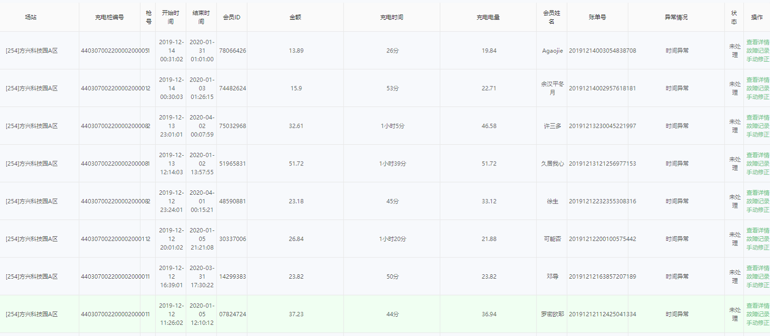Click bill number 20191214003054838708
This screenshot has height=336, width=770.
602,51
